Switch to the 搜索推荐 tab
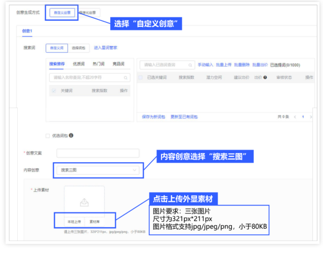 pos(57,64)
